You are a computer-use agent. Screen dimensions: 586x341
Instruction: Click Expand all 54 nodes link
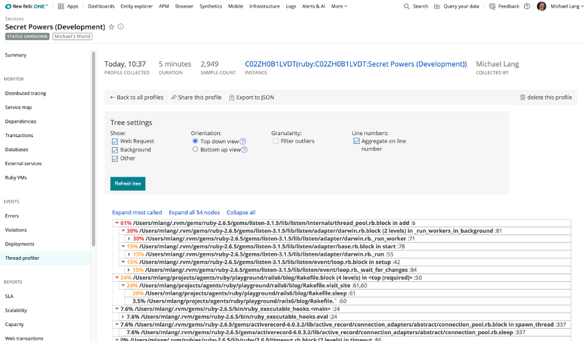point(194,213)
